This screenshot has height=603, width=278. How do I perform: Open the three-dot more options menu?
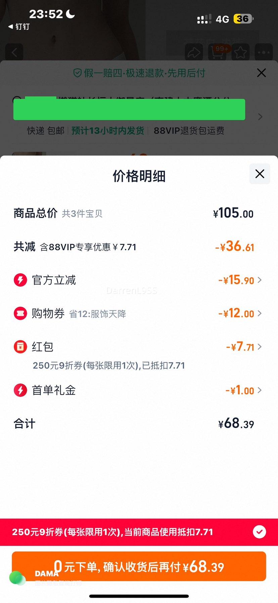point(264,52)
